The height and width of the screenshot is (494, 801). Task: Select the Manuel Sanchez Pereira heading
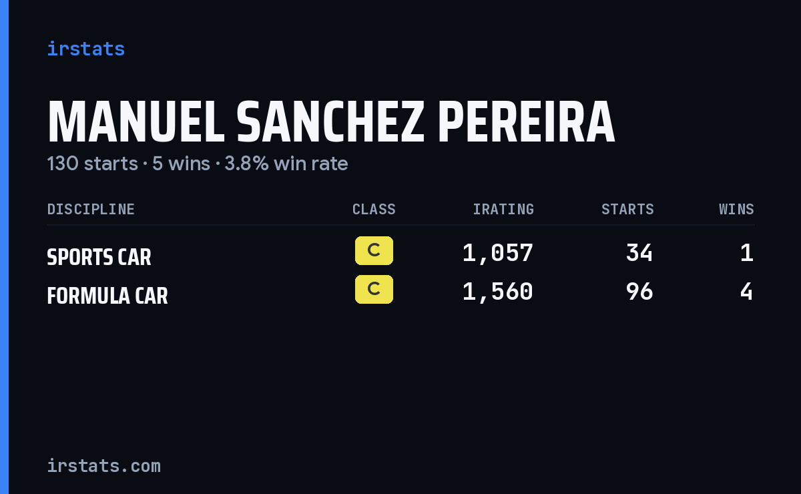click(331, 122)
